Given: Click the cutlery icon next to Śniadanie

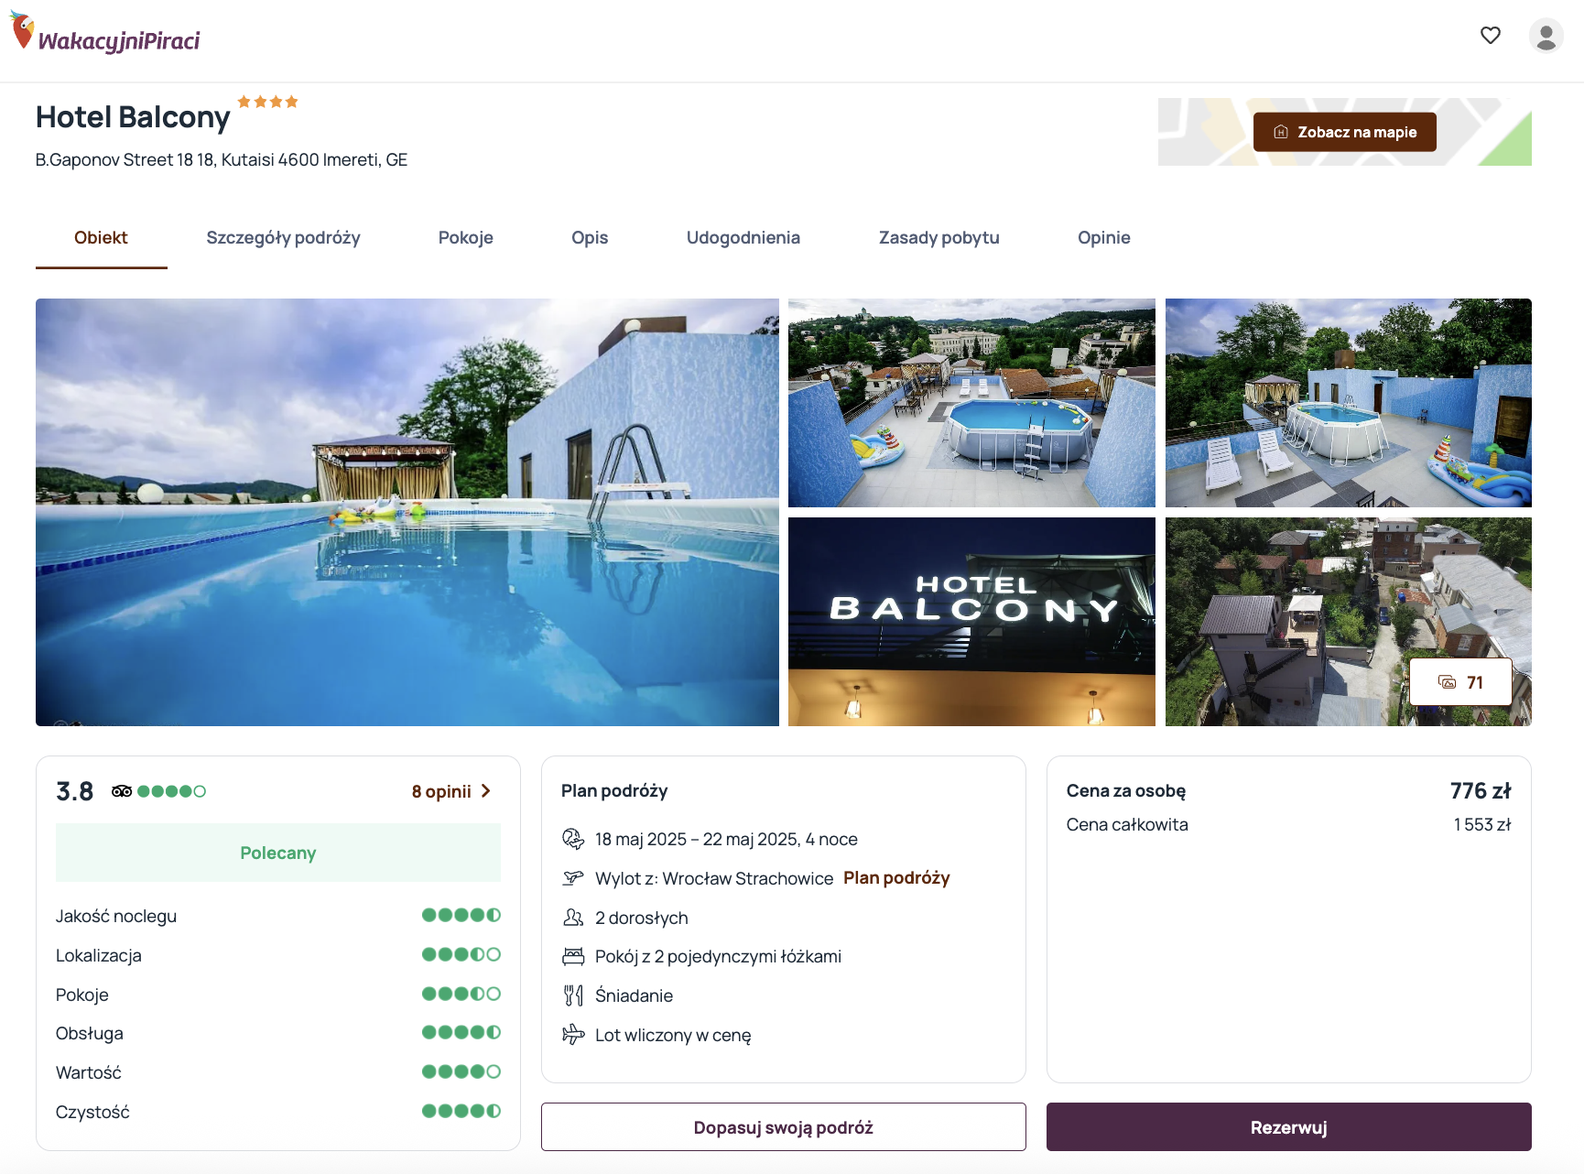Looking at the screenshot, I should point(573,995).
